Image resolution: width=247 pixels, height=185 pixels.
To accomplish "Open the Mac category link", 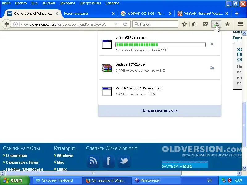I will 61,162.
